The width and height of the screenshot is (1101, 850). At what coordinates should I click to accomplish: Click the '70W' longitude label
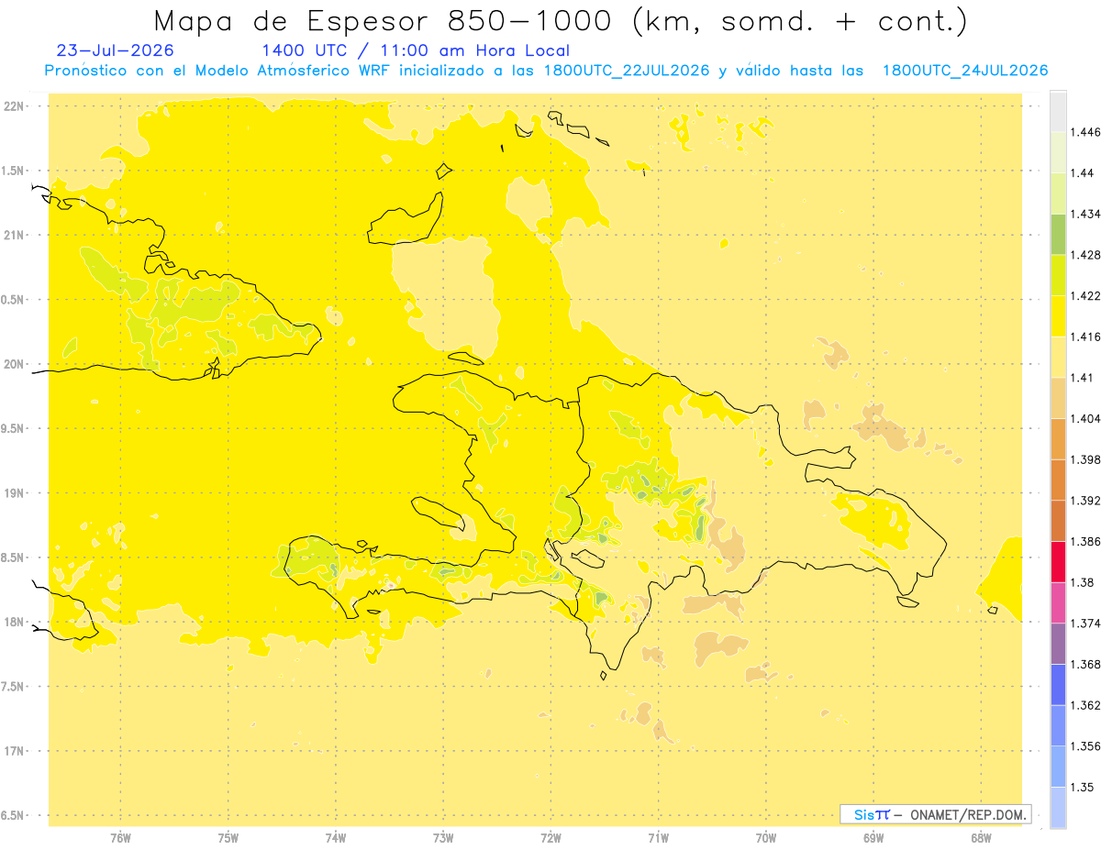(x=766, y=837)
